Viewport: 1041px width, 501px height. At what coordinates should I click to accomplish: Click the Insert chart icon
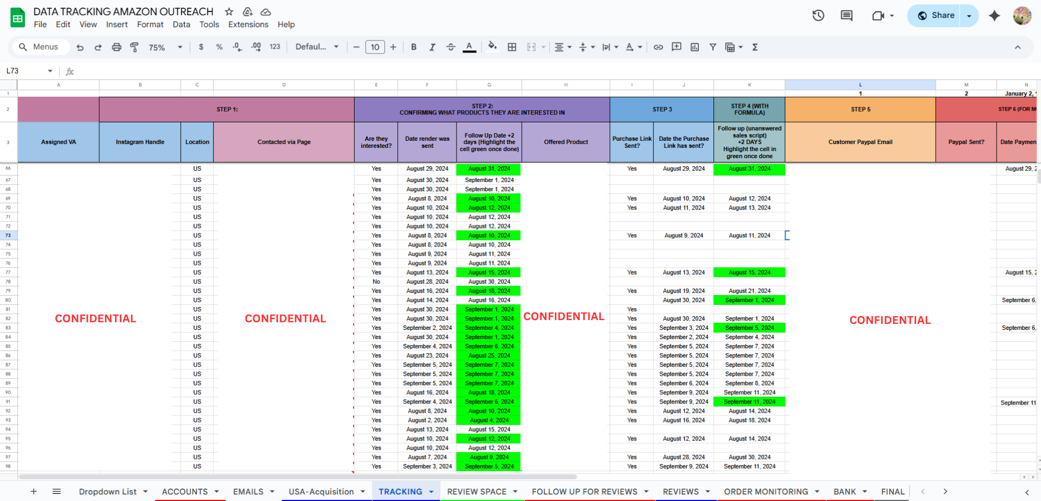coord(695,47)
